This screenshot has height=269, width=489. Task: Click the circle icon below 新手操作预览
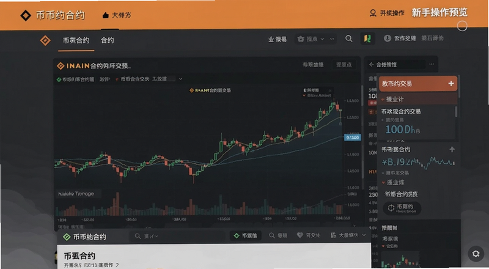pyautogui.click(x=462, y=26)
